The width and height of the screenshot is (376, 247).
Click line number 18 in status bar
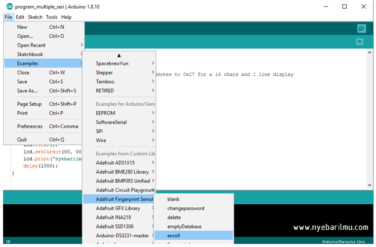coord(8,241)
